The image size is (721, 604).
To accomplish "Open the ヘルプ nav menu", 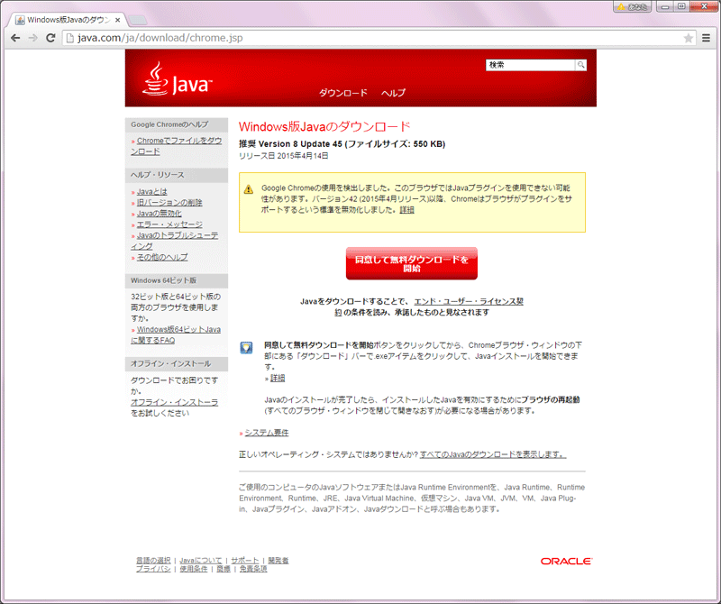I will tap(393, 93).
